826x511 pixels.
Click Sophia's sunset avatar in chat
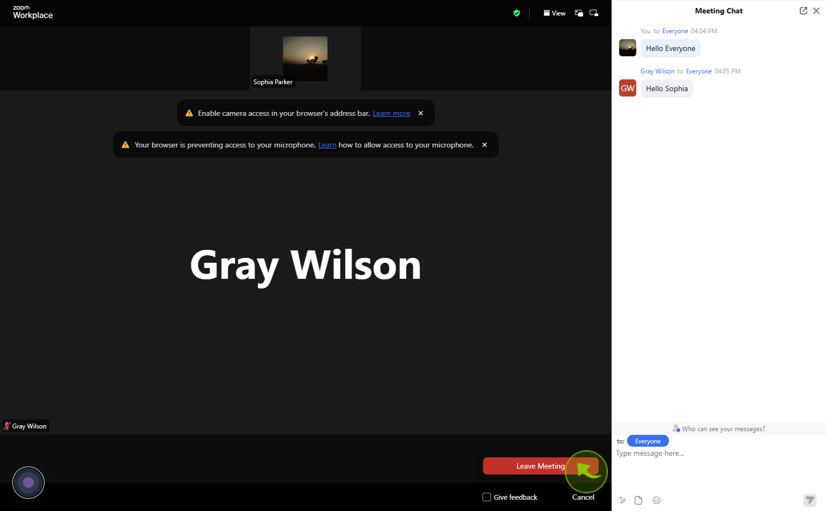click(628, 48)
